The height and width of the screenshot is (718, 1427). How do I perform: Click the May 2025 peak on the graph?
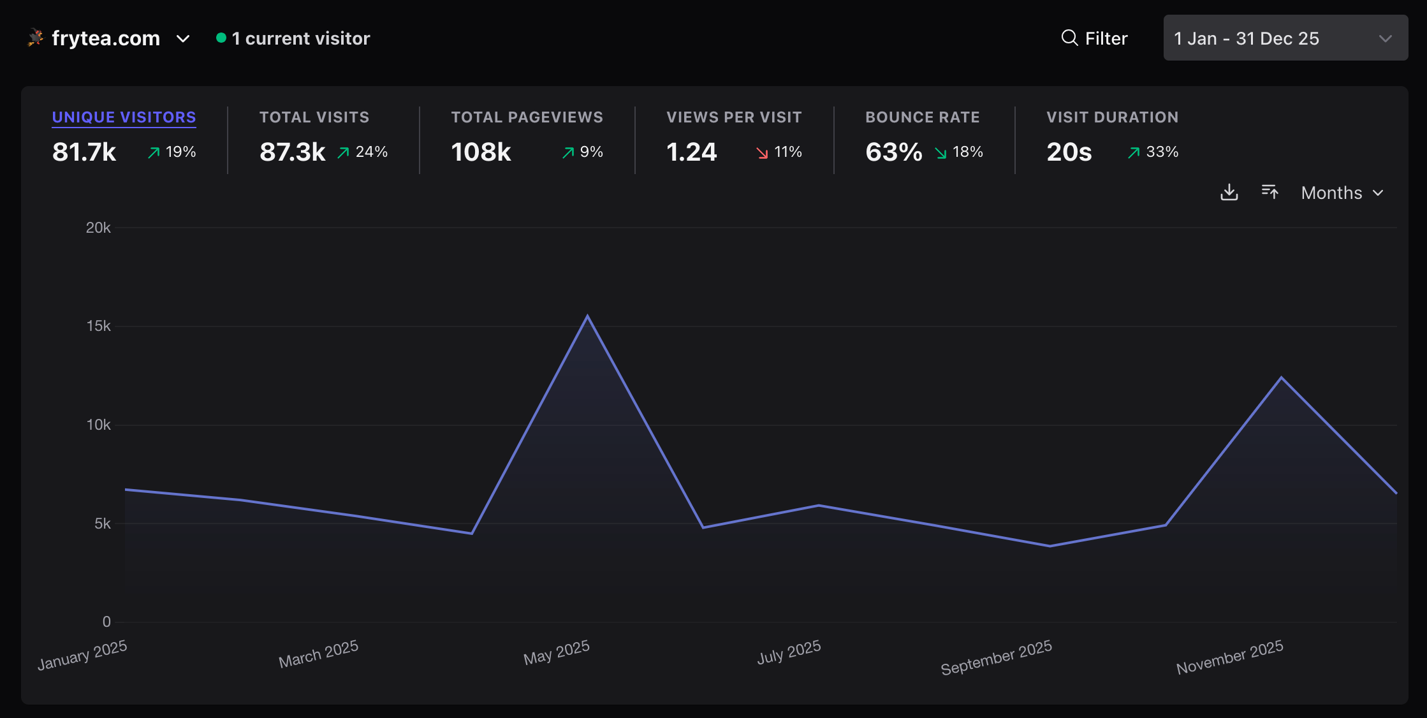587,316
